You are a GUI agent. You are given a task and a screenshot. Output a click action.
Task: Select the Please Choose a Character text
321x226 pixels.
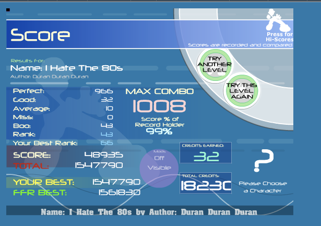(263, 187)
